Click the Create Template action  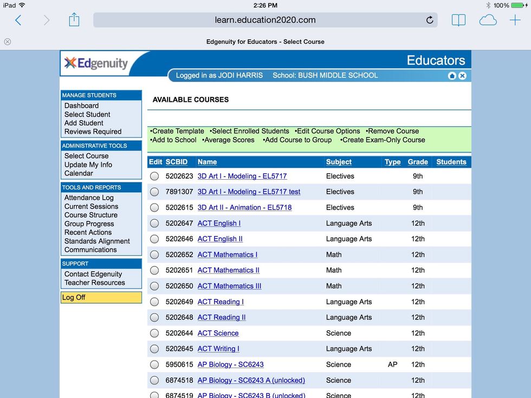coord(178,131)
